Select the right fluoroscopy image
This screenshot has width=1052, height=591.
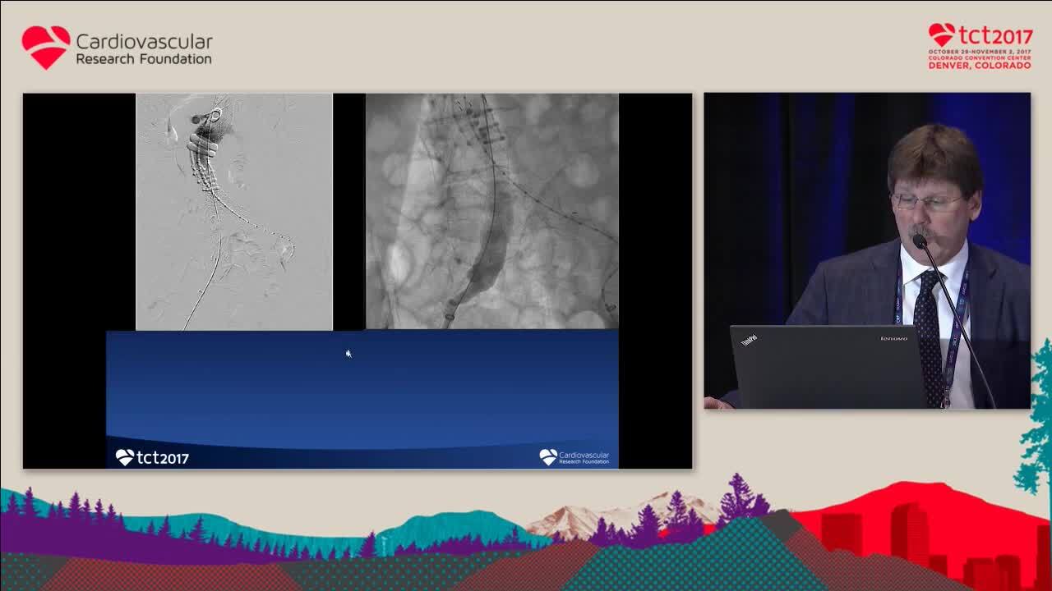(x=491, y=212)
